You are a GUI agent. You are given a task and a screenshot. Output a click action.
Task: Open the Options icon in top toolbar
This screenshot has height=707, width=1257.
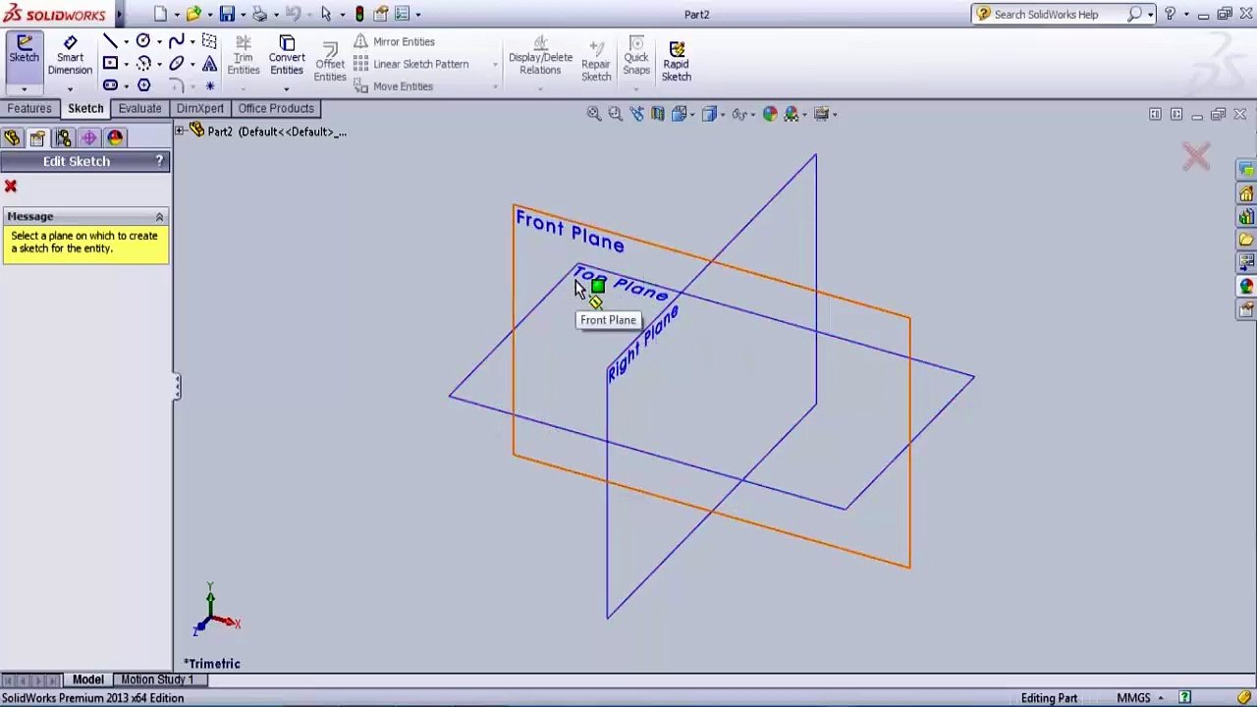[402, 14]
